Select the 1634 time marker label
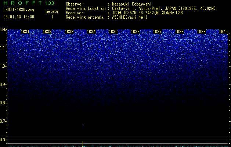 pos(91,32)
